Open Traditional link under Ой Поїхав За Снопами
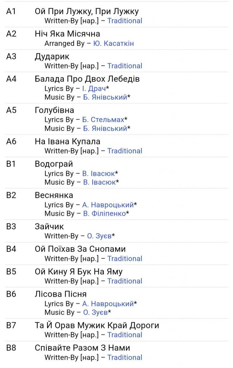The width and height of the screenshot is (233, 368). pos(125,259)
